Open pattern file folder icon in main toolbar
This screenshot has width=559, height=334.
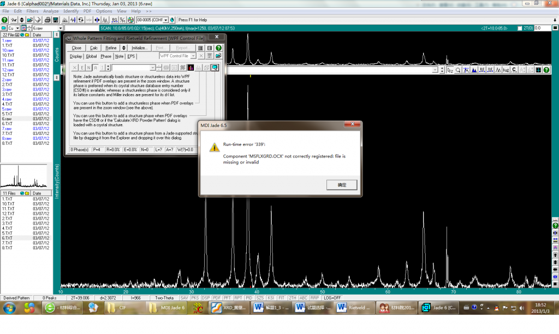(x=30, y=20)
